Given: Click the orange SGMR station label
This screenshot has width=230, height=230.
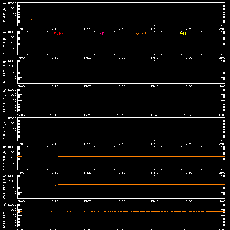Looking at the screenshot, I should pos(141,34).
